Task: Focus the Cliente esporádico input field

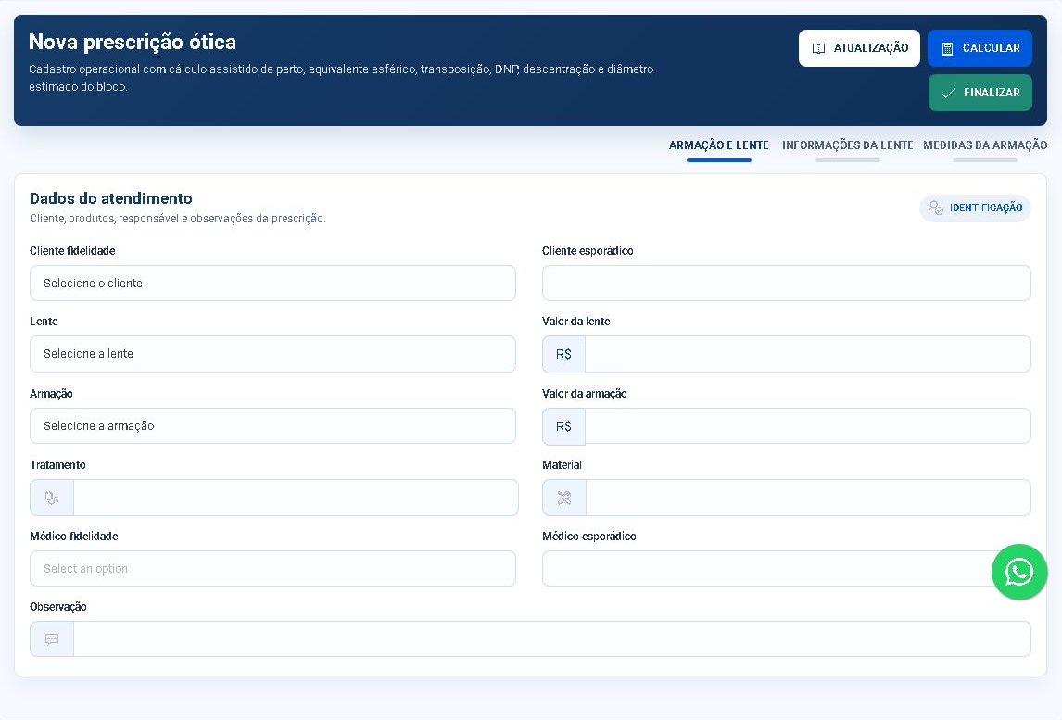Action: click(x=787, y=284)
